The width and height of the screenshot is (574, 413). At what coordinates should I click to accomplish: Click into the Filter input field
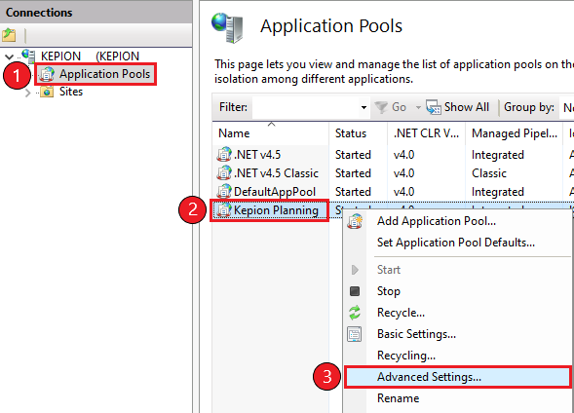(x=305, y=107)
